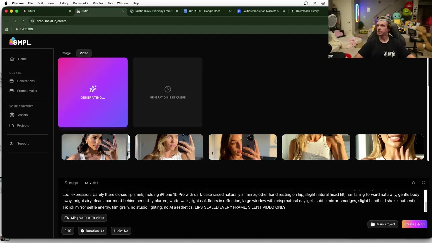Open the EVERSIGN bookmark

[x=24, y=29]
